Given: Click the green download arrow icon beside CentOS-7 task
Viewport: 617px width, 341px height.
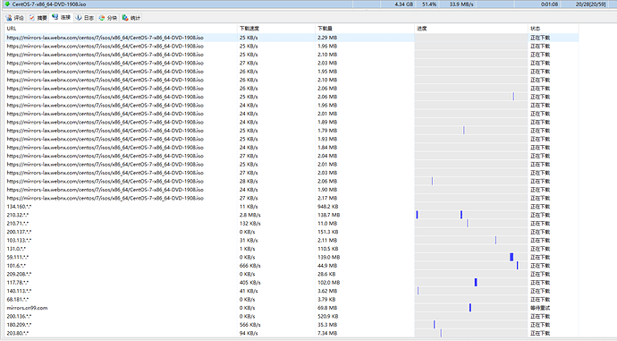Looking at the screenshot, I should (7, 4).
